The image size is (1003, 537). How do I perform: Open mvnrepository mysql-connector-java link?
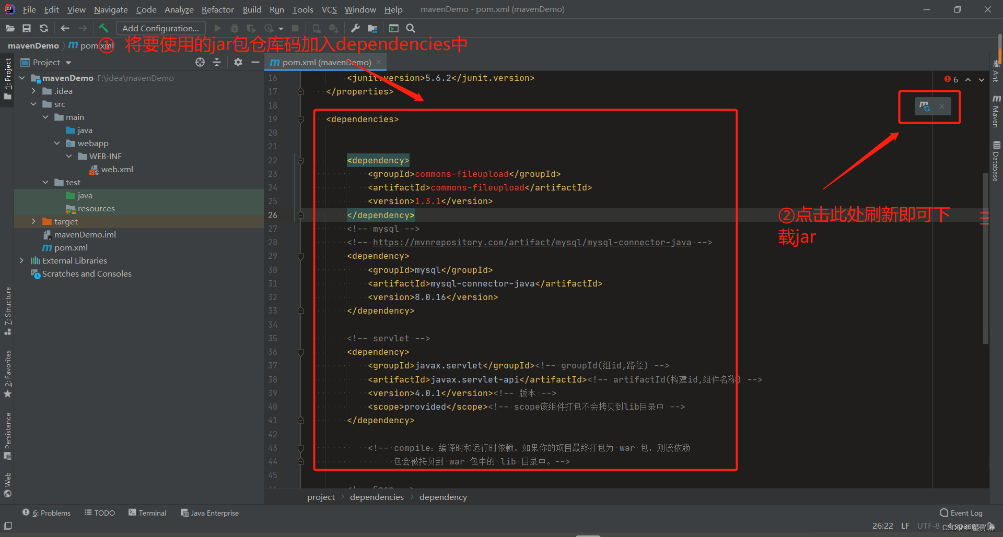tap(532, 242)
